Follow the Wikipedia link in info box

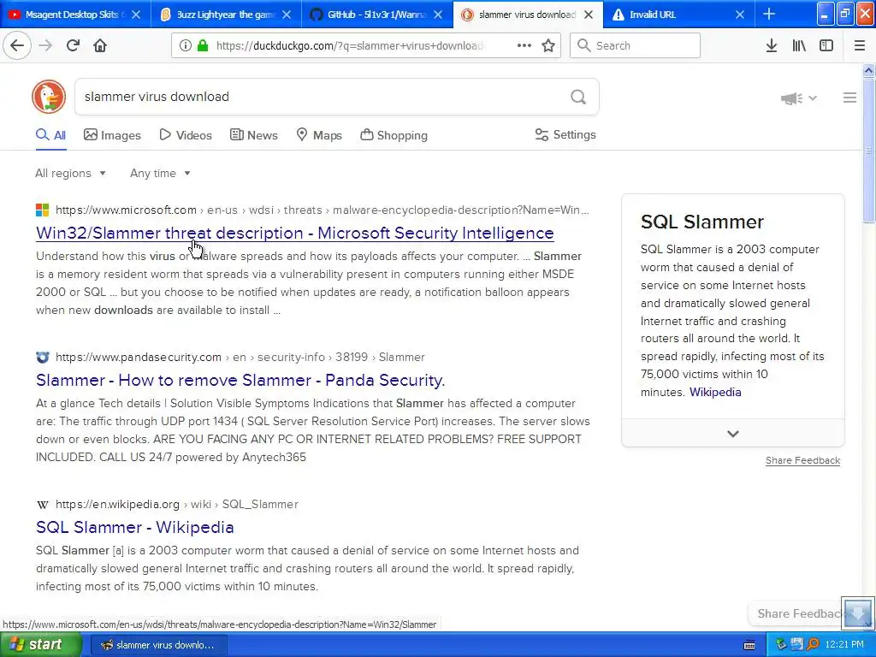(x=715, y=392)
